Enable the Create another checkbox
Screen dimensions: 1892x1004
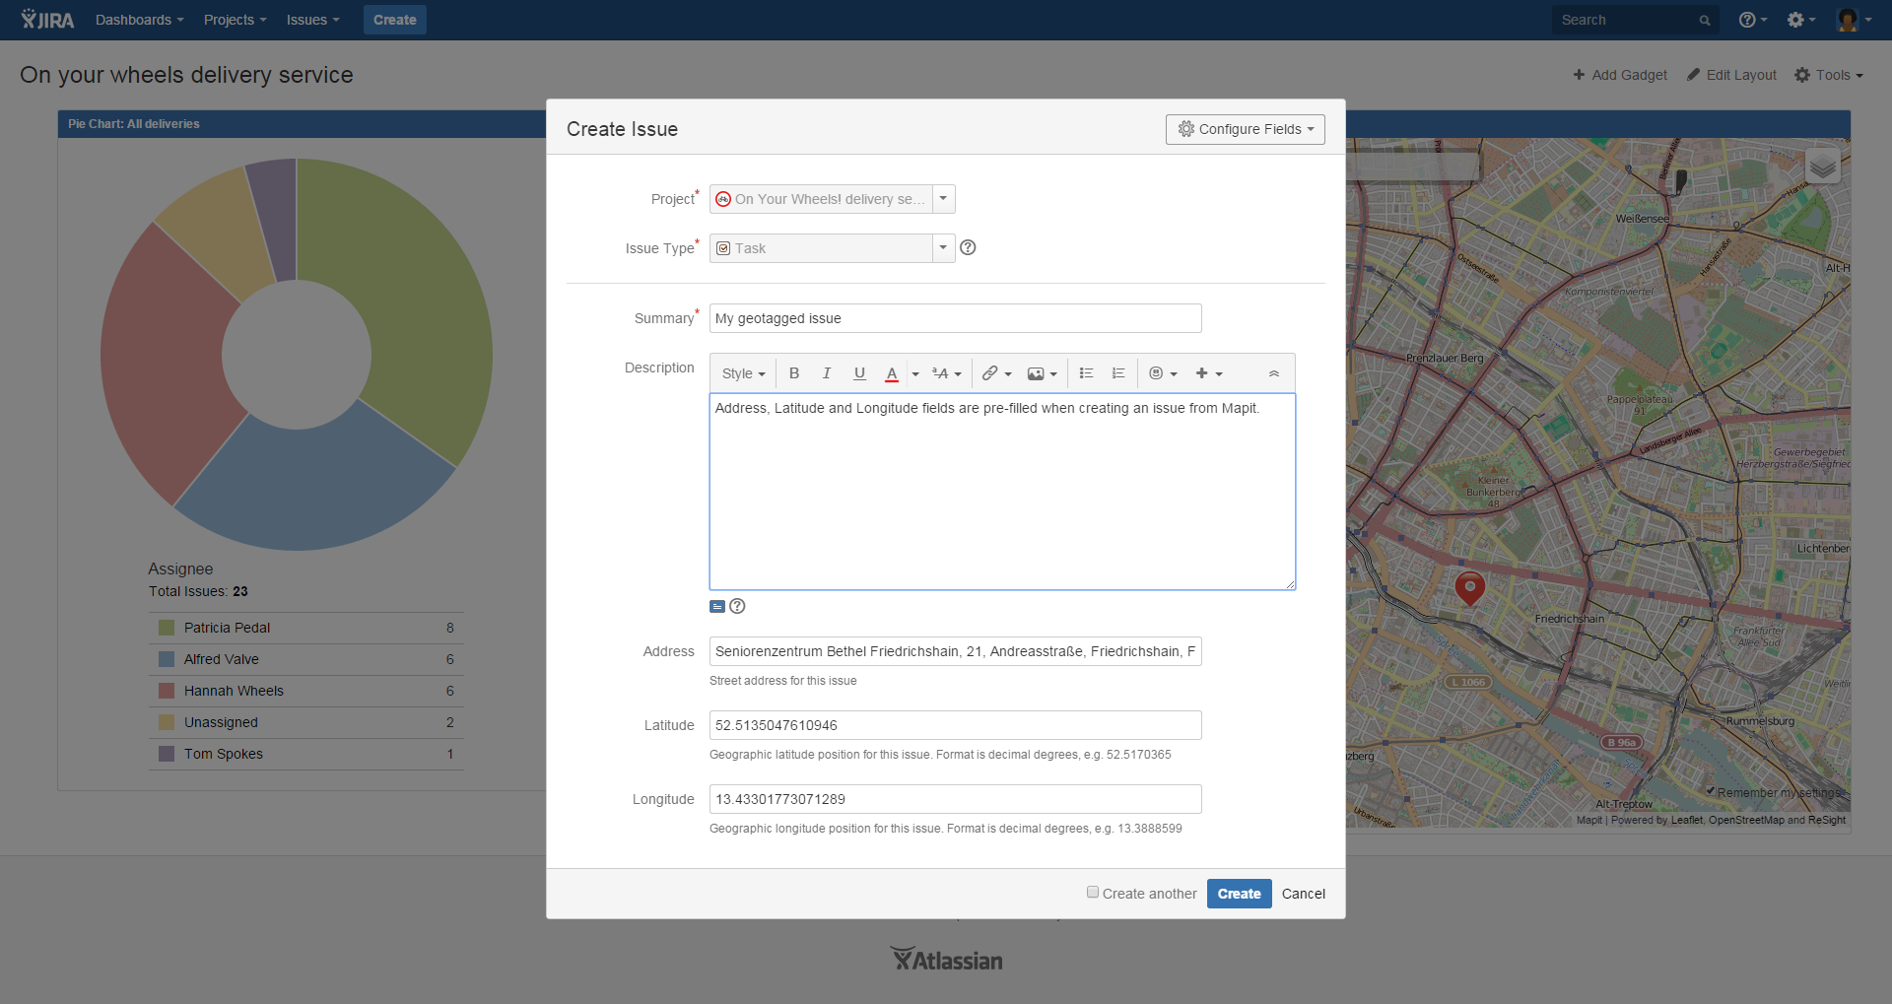click(1092, 891)
